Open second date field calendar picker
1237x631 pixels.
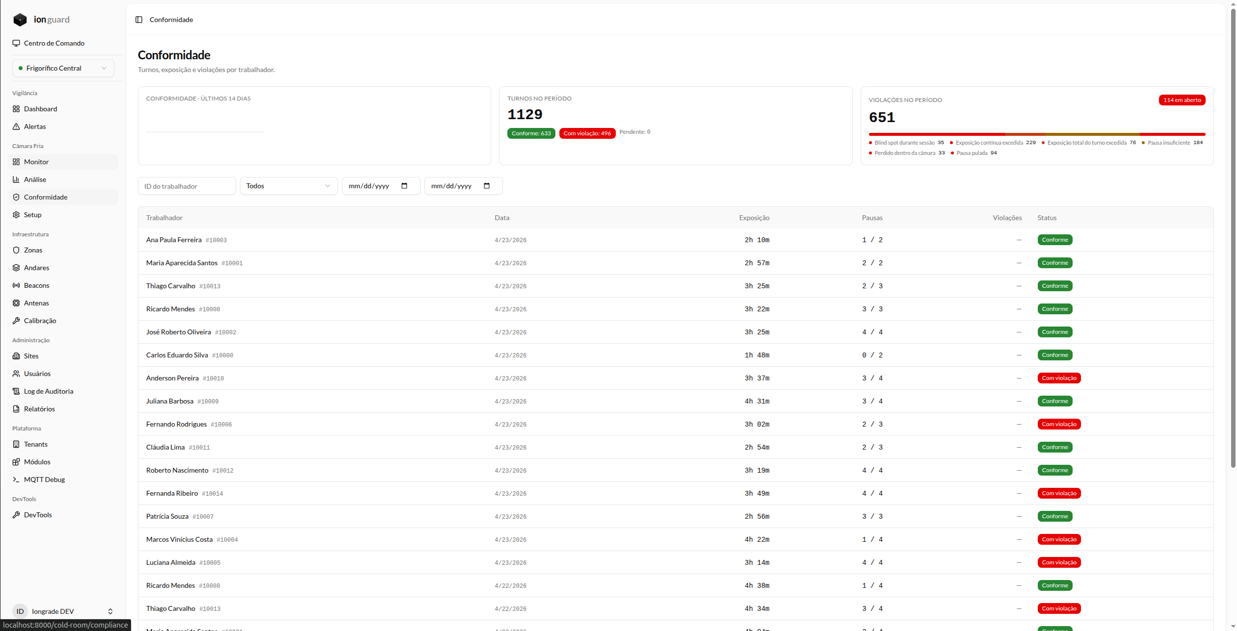click(487, 186)
